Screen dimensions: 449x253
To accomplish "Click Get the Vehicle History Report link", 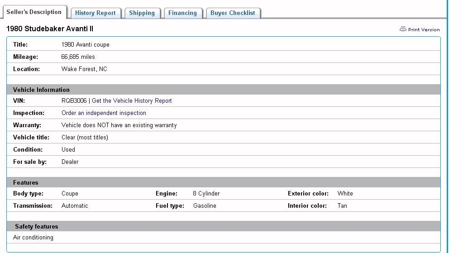I will click(x=132, y=101).
